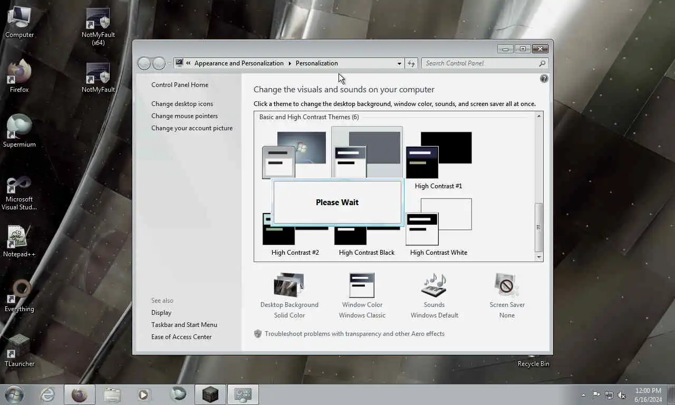Image resolution: width=675 pixels, height=405 pixels.
Task: Click the refresh button beside the address bar
Action: pos(411,63)
